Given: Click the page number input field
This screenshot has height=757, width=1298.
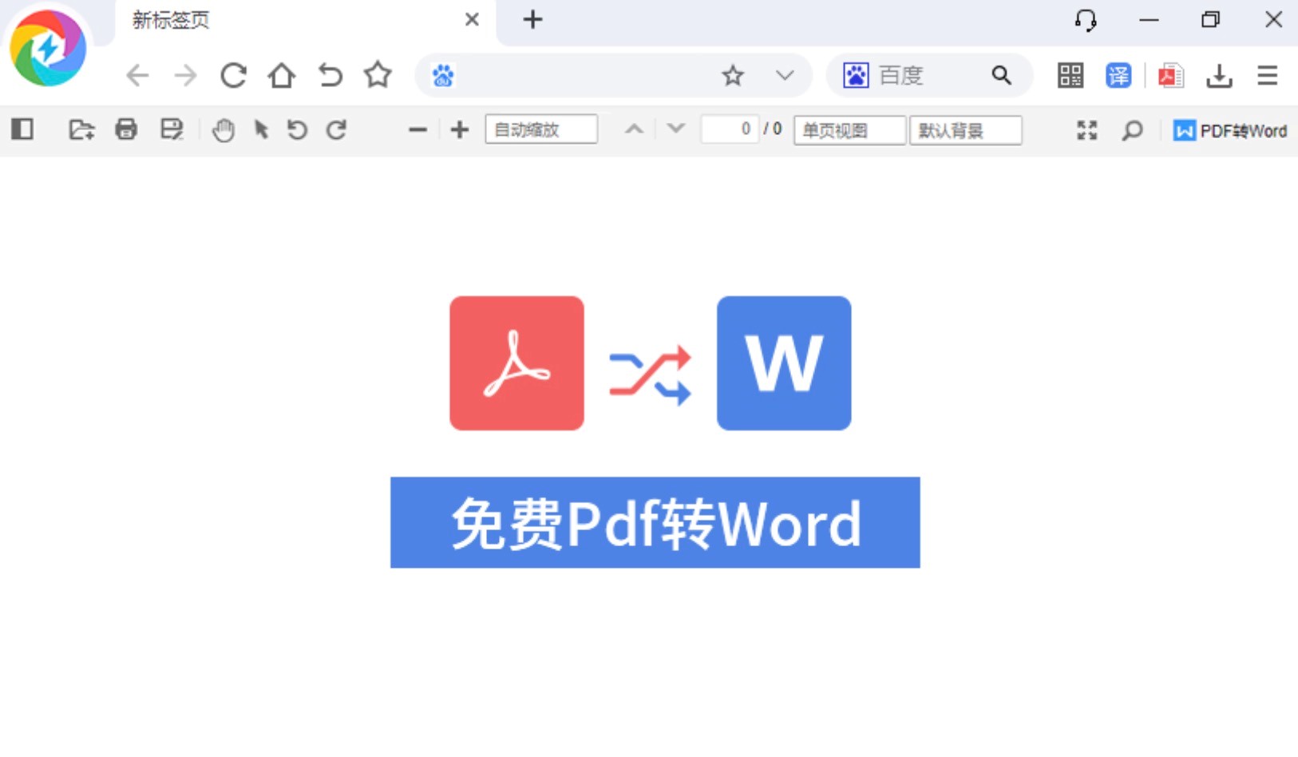Looking at the screenshot, I should point(731,129).
